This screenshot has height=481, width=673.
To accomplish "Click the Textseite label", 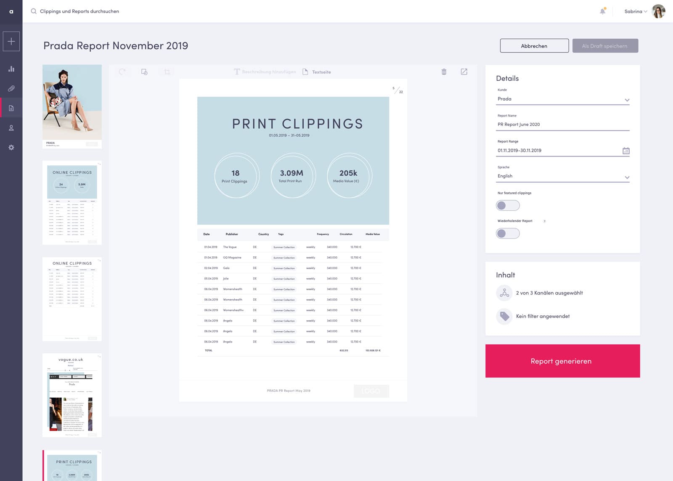I will (x=321, y=72).
